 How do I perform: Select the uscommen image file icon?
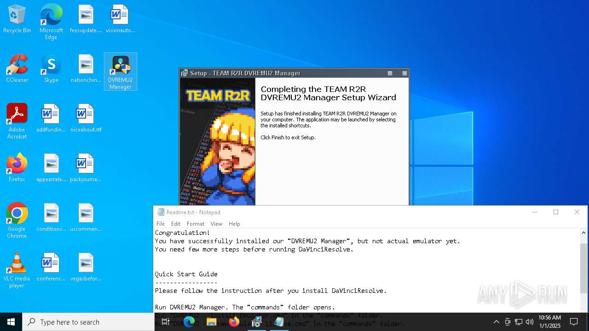86,218
